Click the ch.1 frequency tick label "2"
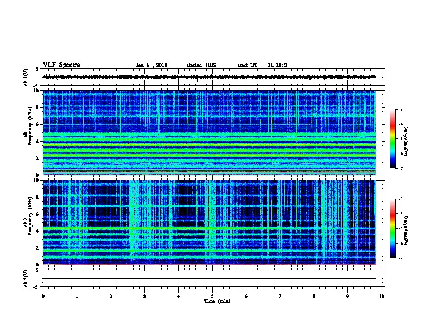The image size is (430, 332). [x=38, y=158]
